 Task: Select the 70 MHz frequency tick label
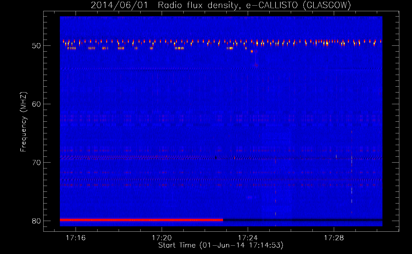point(36,163)
